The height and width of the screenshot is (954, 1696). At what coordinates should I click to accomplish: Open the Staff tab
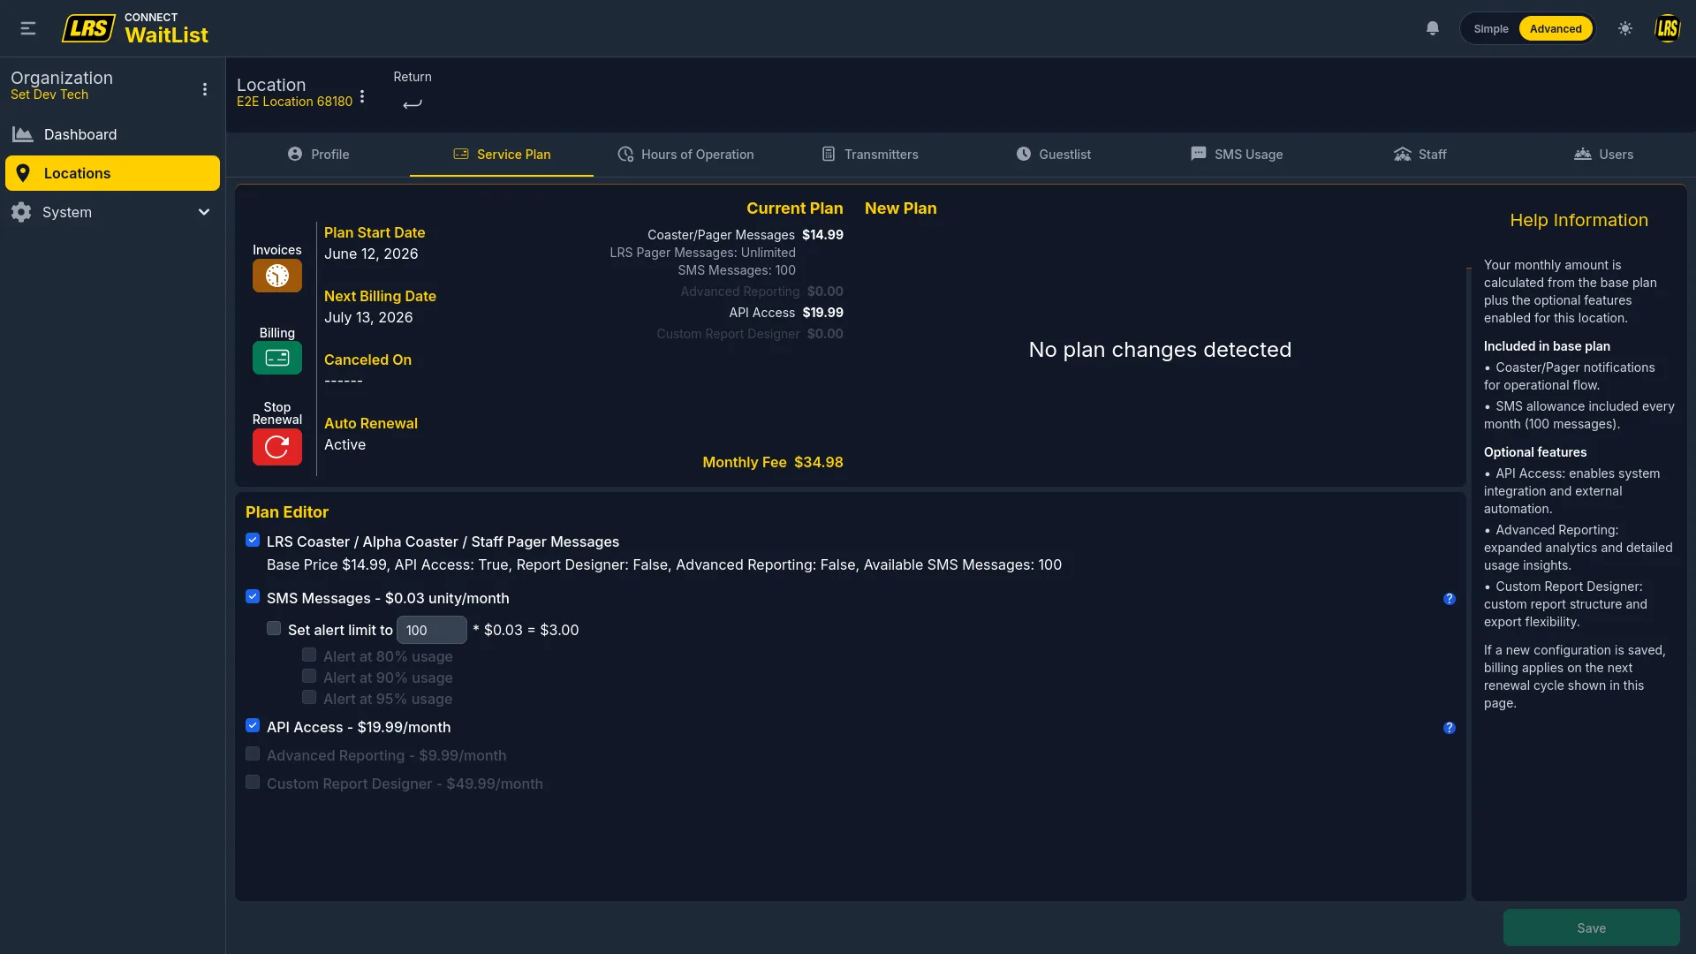[1420, 154]
